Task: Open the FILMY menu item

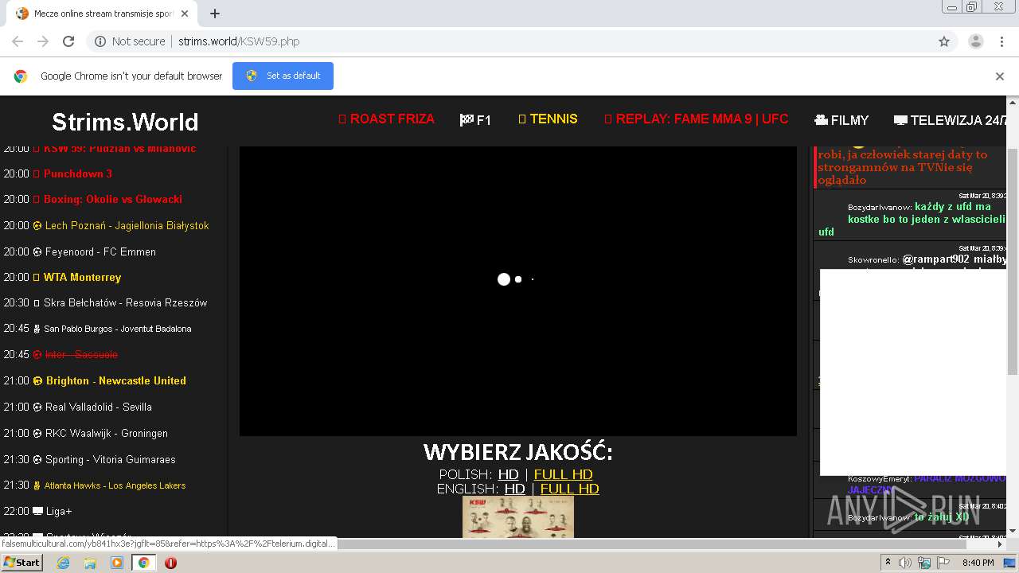Action: click(841, 120)
